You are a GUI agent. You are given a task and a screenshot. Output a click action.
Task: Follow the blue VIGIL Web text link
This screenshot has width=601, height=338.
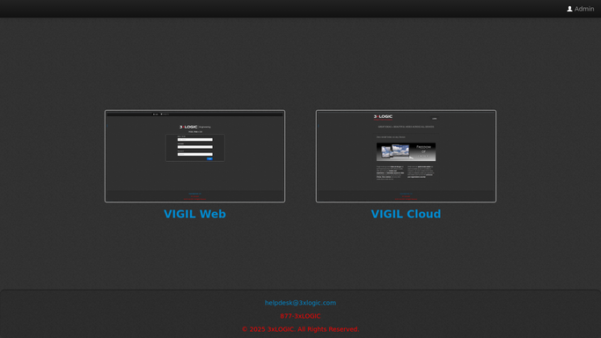pyautogui.click(x=194, y=214)
